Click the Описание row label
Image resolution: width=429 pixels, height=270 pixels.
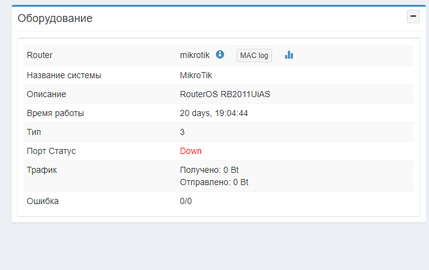pos(47,95)
